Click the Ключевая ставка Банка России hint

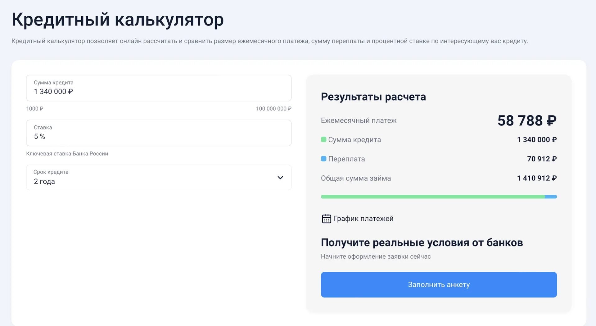coord(67,154)
